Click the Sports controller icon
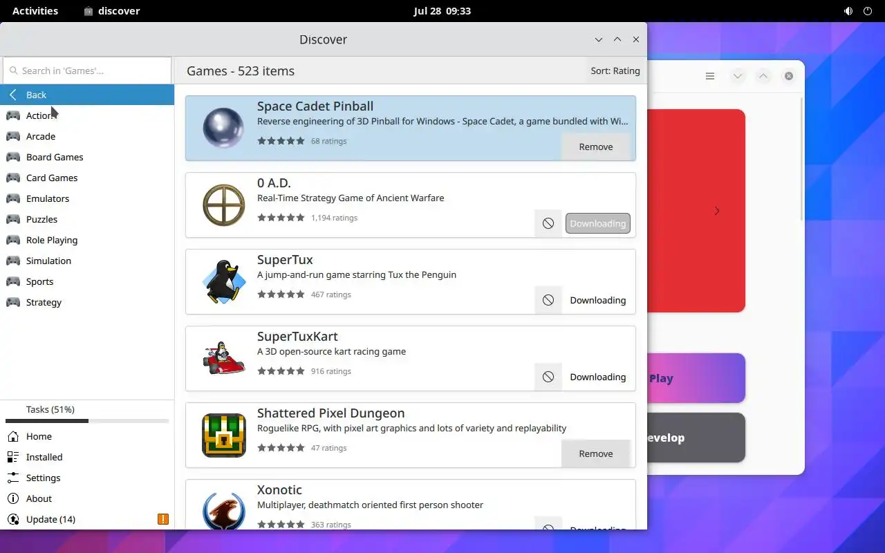 pyautogui.click(x=13, y=281)
